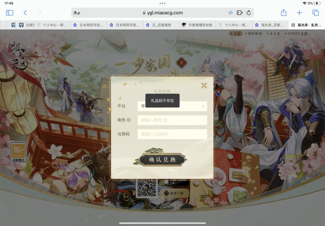This screenshot has height=226, width=325.
Task: Reload the current page
Action: pyautogui.click(x=249, y=13)
